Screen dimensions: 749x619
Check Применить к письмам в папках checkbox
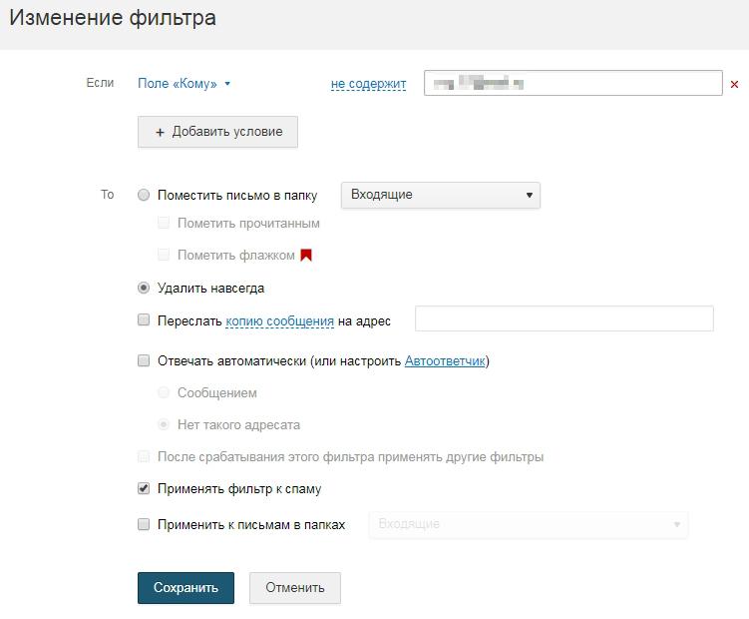click(144, 524)
